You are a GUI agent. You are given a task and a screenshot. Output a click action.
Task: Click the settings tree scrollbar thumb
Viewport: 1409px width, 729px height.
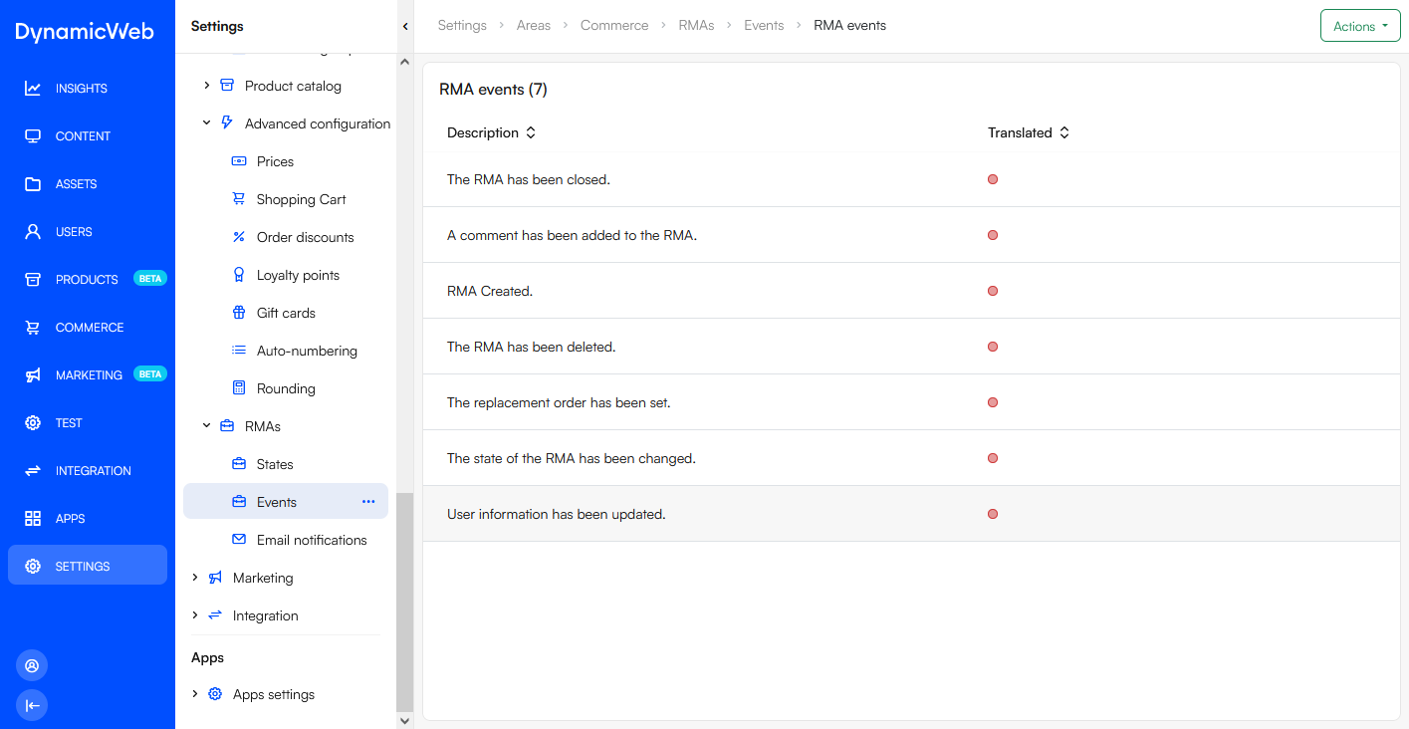[x=404, y=602]
